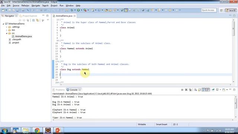Click the New file icon in the toolbar
238x134 pixels.
tap(3, 10)
